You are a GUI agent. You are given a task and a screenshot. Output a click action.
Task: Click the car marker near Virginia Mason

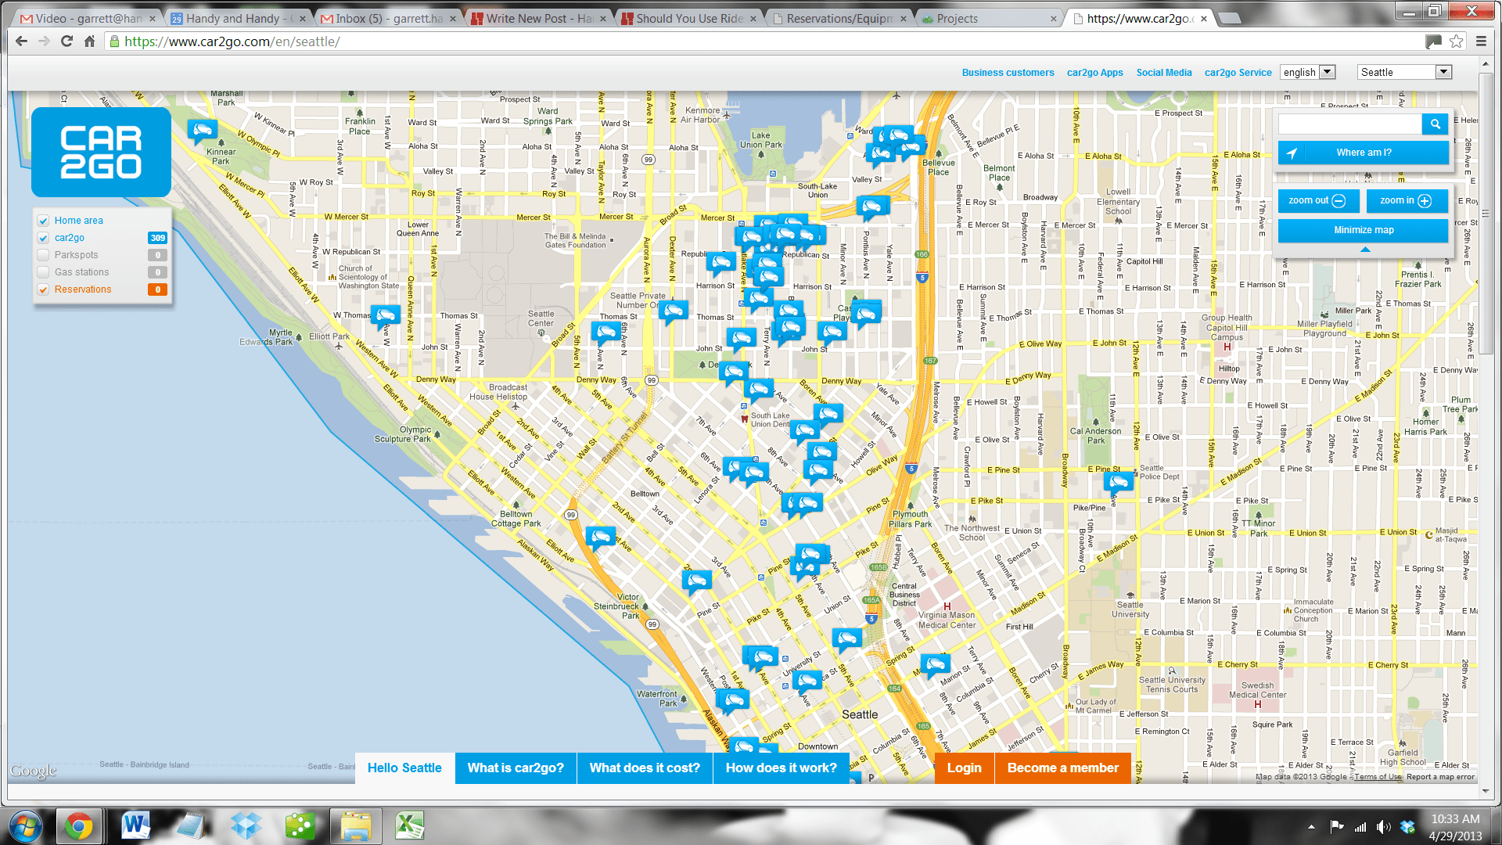tap(935, 666)
